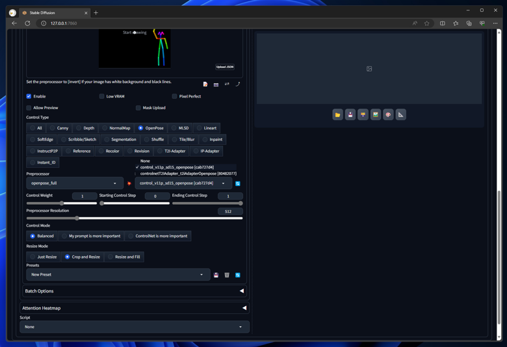Save the generated image with floppy icon
507x347 pixels.
pos(350,115)
